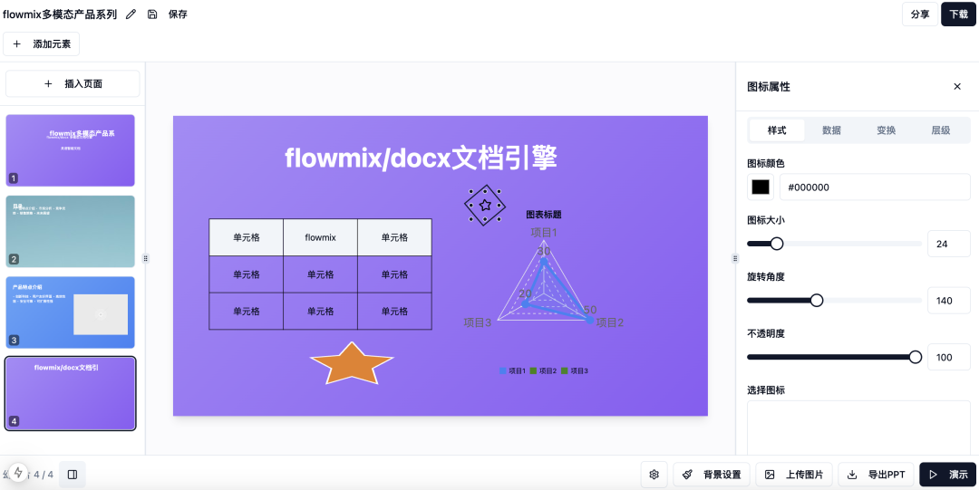
Task: Click the 下载 download button
Action: pyautogui.click(x=958, y=14)
